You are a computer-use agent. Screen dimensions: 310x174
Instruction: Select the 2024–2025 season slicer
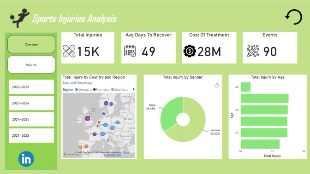31,119
